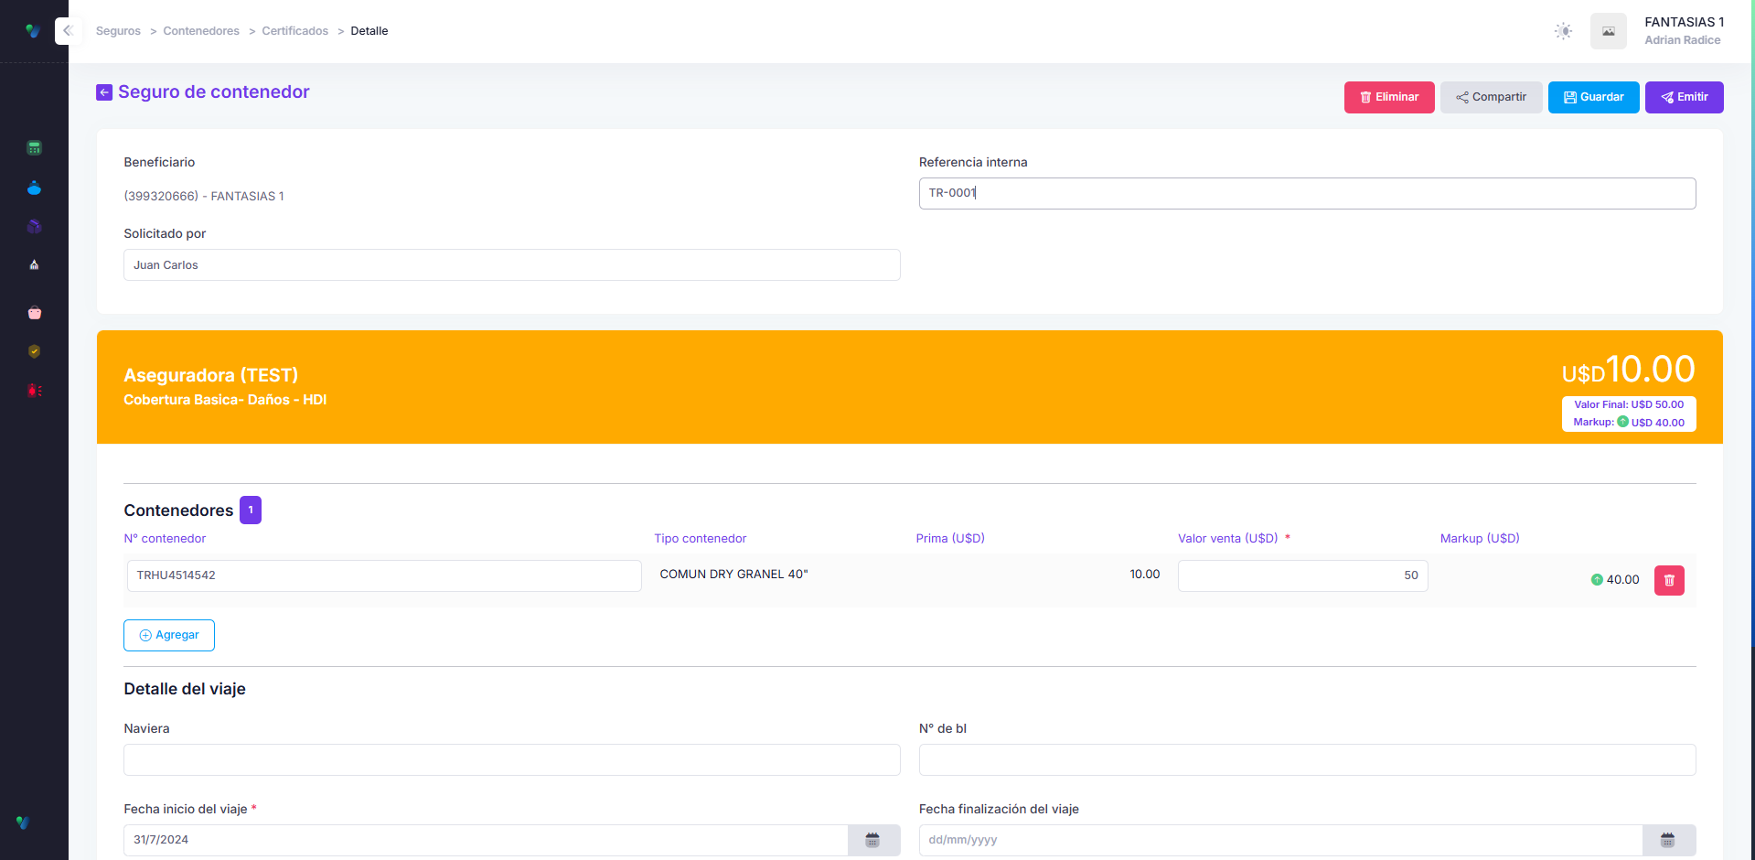Click the logo at bottom of sidebar
Image resolution: width=1755 pixels, height=860 pixels.
point(23,822)
